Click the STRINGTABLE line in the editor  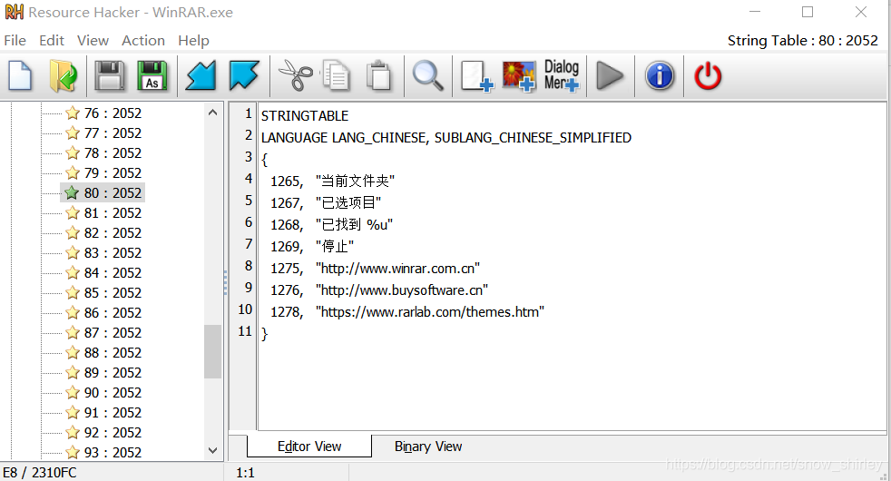305,116
